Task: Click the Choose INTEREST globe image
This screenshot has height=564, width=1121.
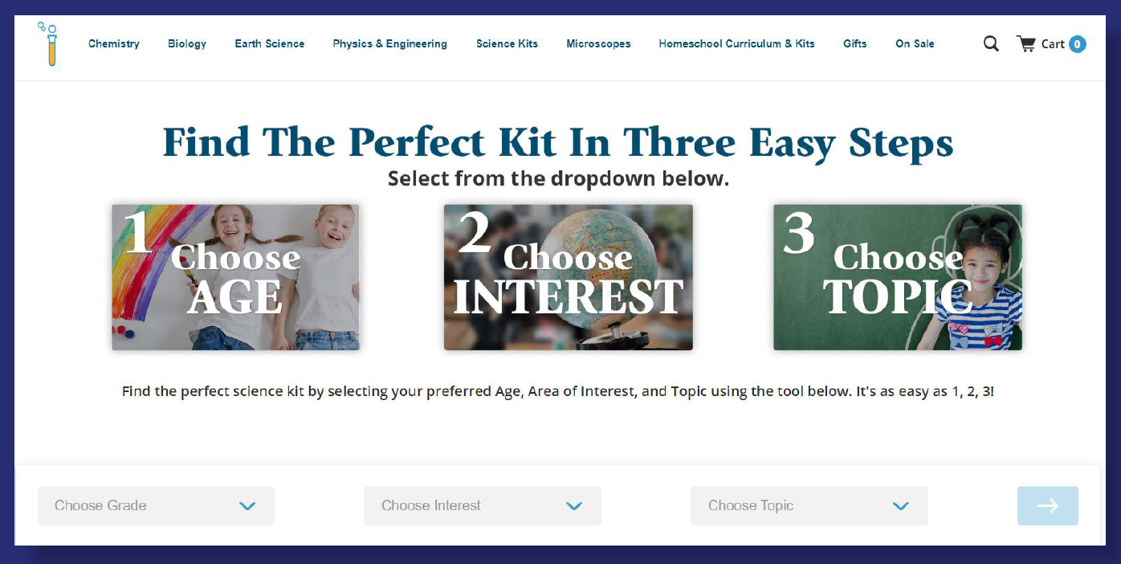Action: point(569,277)
